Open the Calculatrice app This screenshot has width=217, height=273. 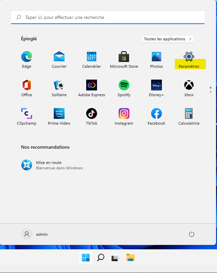[189, 117]
